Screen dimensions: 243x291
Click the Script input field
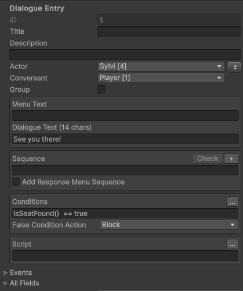click(125, 256)
